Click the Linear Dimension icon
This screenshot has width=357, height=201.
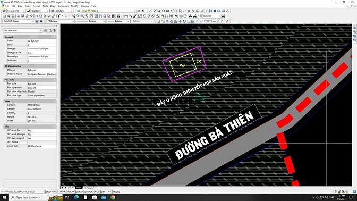tap(126, 16)
